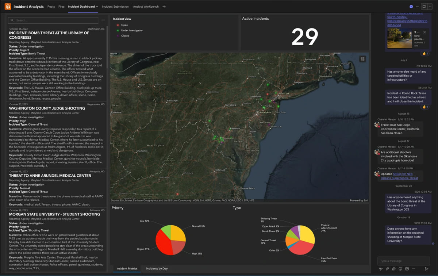
Task: Open the more options ellipsis in header
Action: click(x=418, y=7)
